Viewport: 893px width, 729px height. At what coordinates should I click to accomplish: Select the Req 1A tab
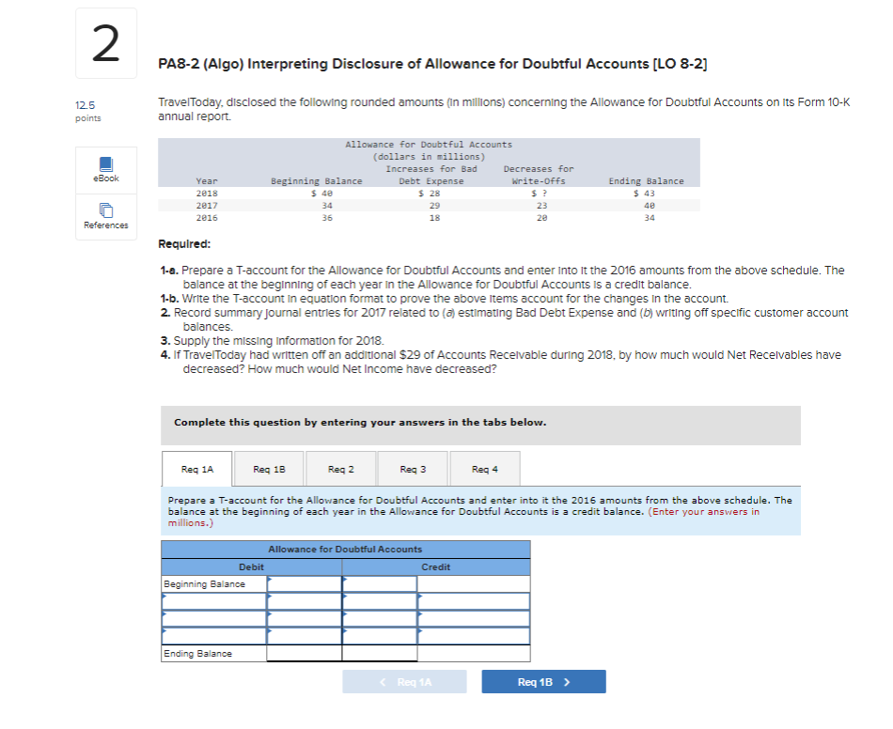click(199, 468)
